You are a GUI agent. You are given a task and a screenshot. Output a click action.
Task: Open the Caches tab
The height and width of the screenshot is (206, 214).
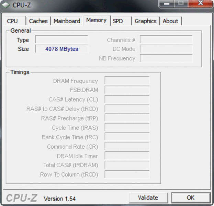click(x=38, y=21)
